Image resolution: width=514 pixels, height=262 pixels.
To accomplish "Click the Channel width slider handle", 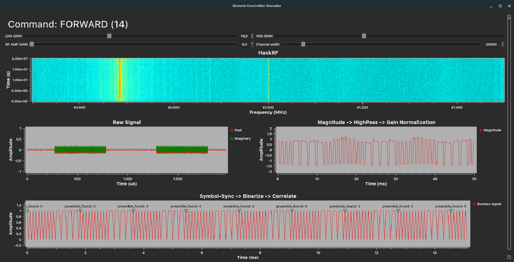I will [x=303, y=44].
